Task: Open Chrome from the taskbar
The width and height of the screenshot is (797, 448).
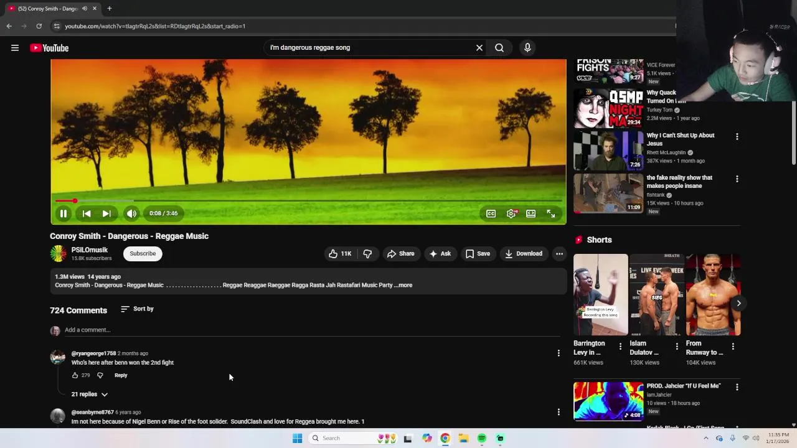Action: coord(445,438)
